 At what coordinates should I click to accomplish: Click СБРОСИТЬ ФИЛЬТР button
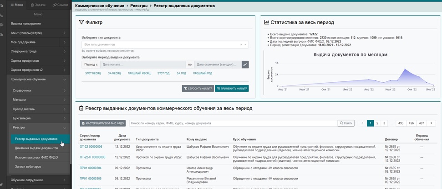(198, 89)
